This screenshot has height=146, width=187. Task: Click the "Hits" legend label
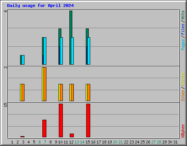click(183, 15)
